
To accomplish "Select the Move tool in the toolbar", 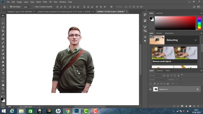I will pos(3,16).
